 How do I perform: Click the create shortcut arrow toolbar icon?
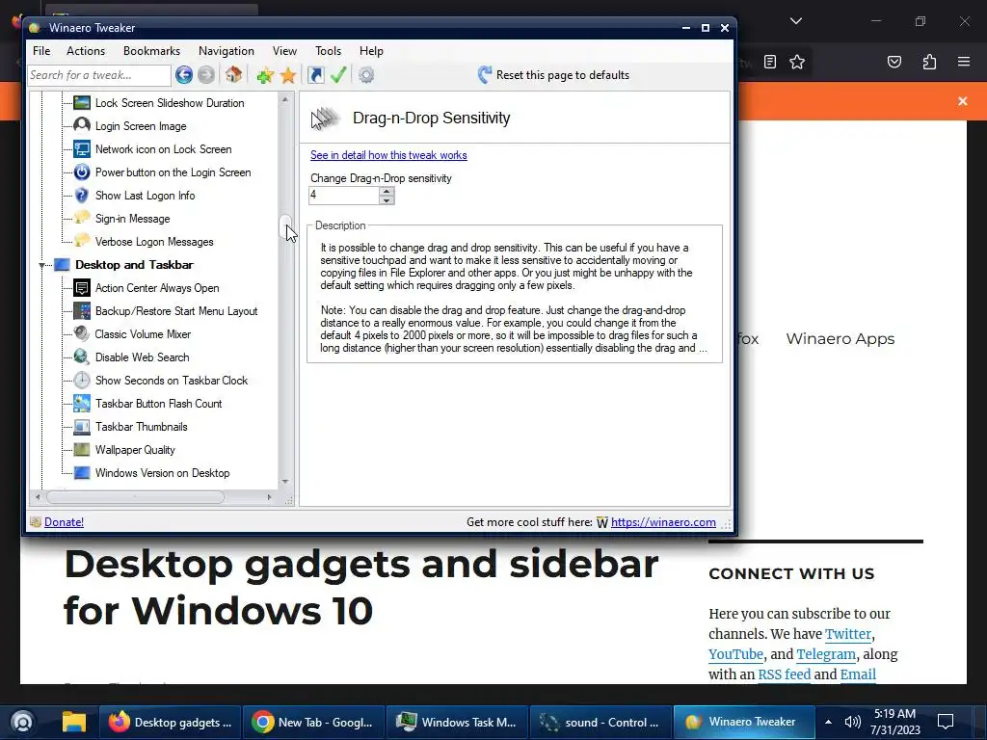click(x=316, y=75)
